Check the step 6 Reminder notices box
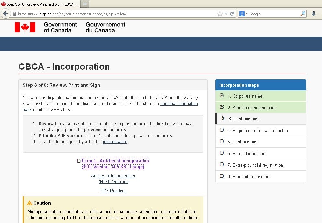Screen dimensions: 322x223 coord(221,153)
